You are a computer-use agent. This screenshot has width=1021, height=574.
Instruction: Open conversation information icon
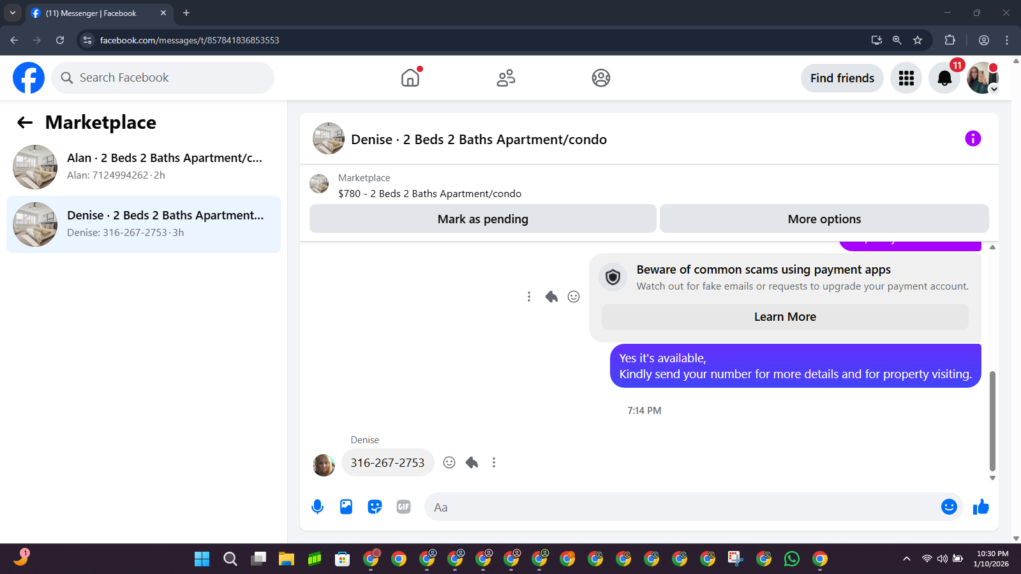(x=973, y=138)
